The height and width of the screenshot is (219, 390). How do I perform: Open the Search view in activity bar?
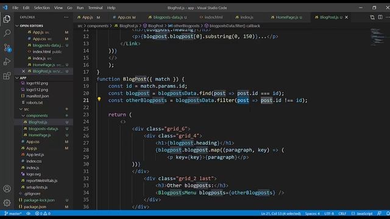coord(7,33)
